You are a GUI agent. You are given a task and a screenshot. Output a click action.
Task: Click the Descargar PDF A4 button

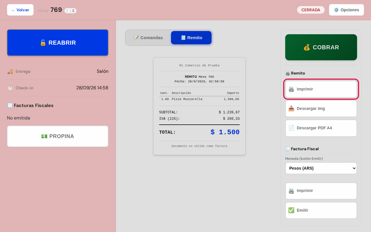pyautogui.click(x=321, y=128)
